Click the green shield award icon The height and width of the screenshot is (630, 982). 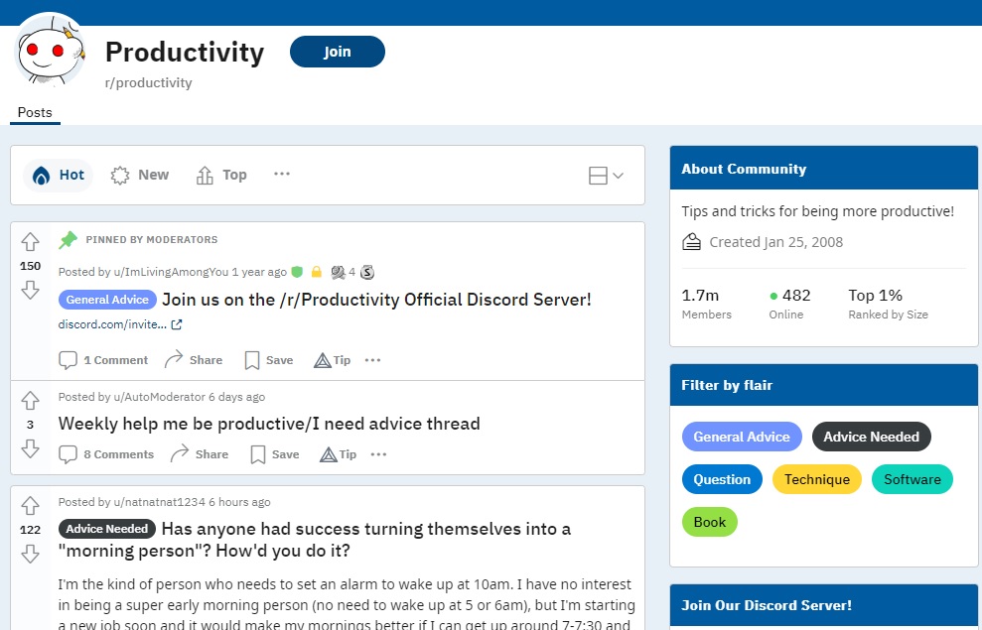coord(298,271)
